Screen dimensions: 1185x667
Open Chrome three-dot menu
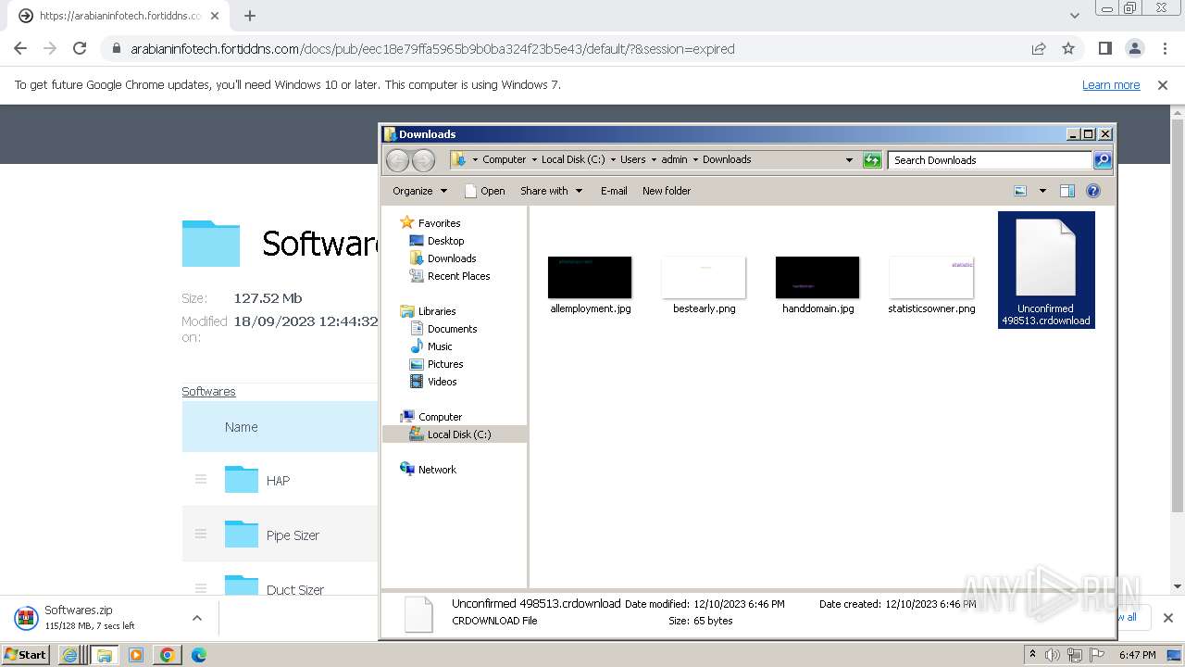[1165, 48]
